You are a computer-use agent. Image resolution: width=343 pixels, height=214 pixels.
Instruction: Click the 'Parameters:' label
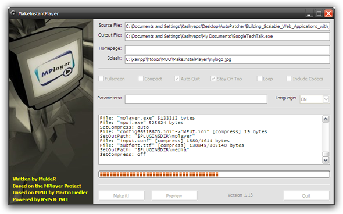[x=109, y=98]
